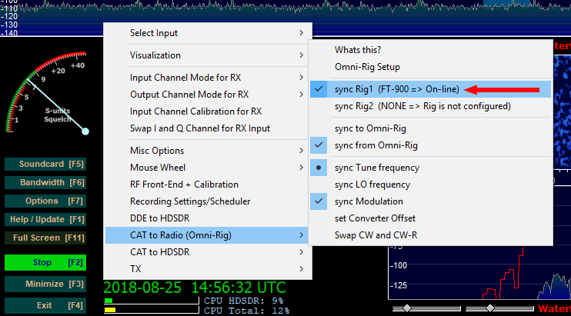
Task: Toggle sync Rig1 FT-900 checkmark
Action: pyautogui.click(x=396, y=89)
